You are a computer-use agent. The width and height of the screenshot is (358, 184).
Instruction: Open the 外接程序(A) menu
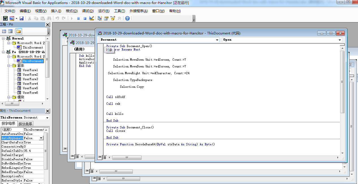(138, 11)
